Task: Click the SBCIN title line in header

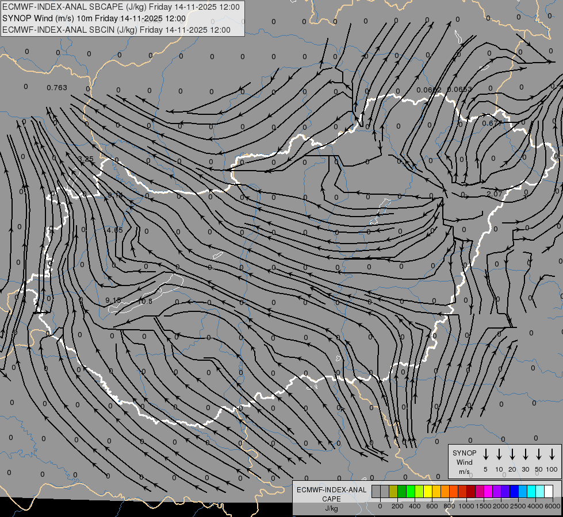Action: (x=116, y=30)
